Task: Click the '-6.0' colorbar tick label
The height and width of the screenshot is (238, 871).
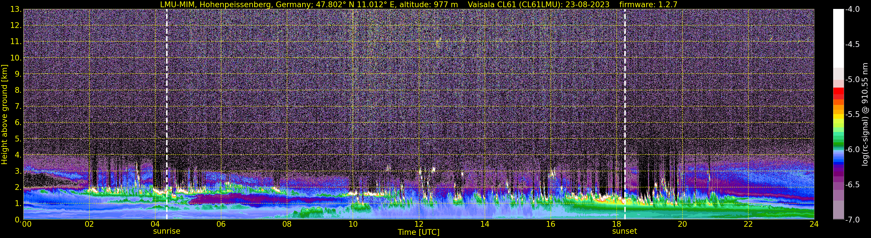Action: [x=853, y=150]
